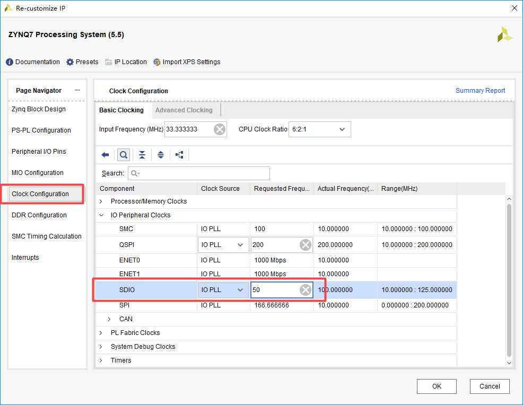523x405 pixels.
Task: Open Zynq Block Design page
Action: (38, 109)
